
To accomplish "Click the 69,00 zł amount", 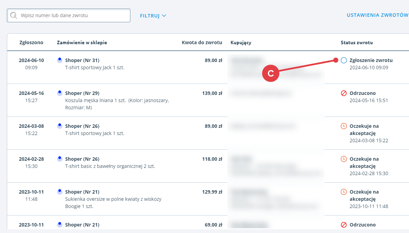I will (213, 225).
